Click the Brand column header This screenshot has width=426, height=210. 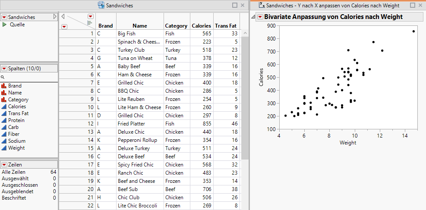[x=106, y=26]
